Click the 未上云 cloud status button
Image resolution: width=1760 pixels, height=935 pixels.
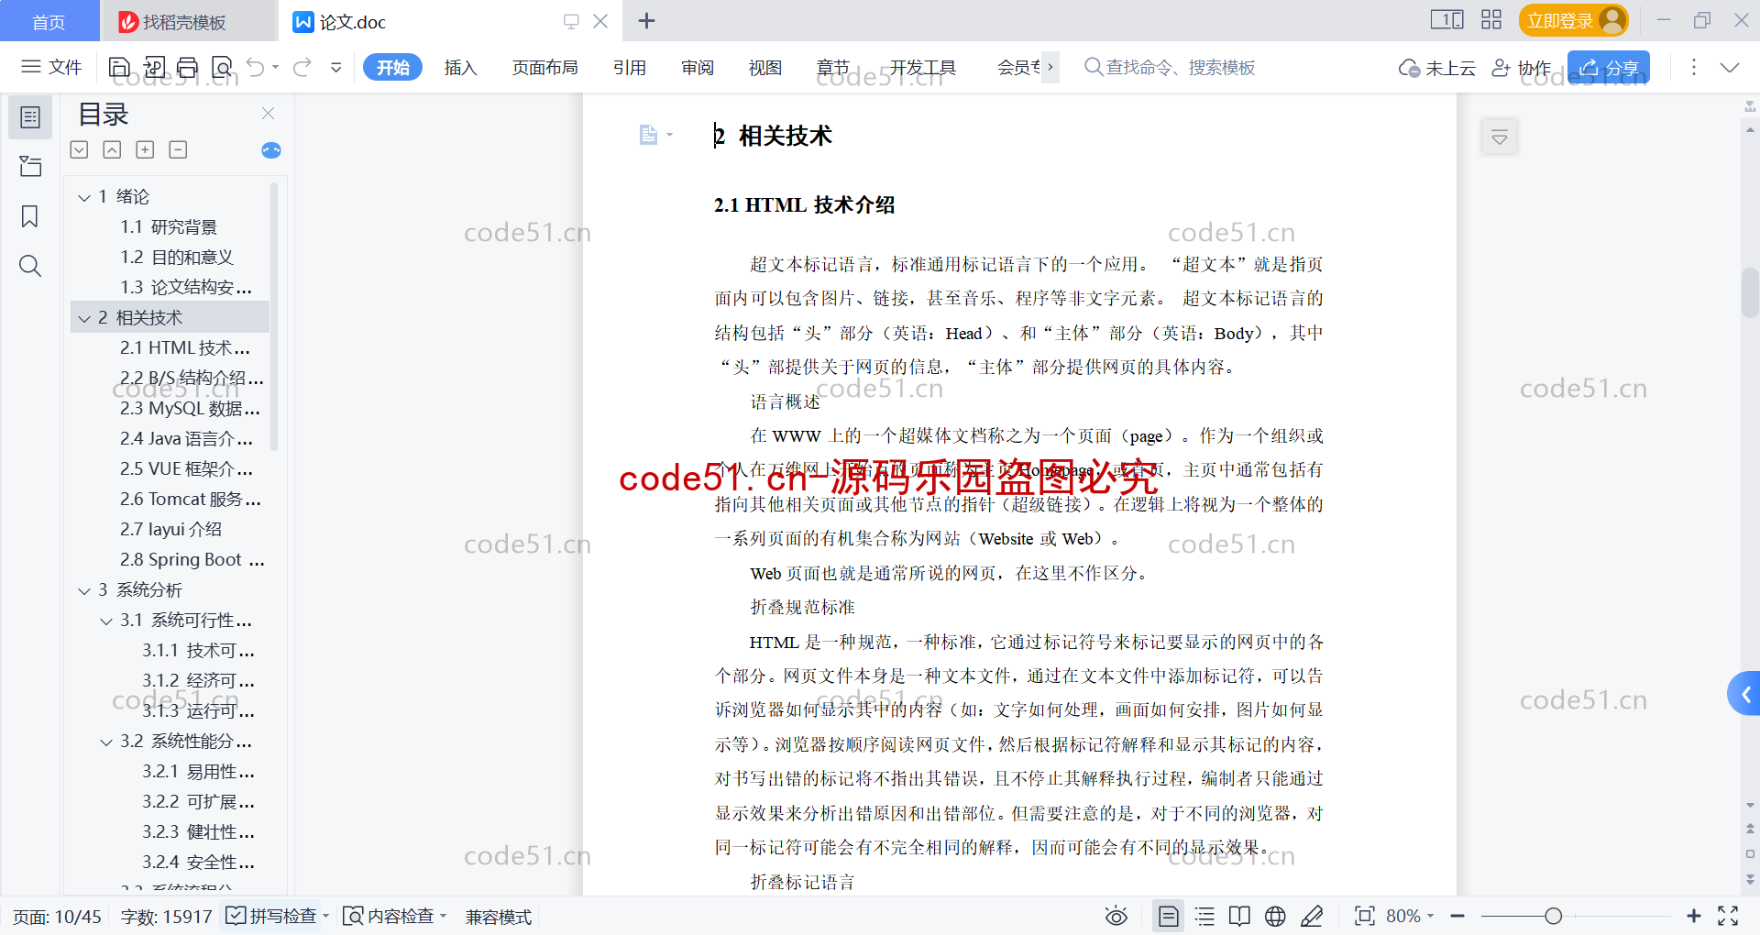1437,67
